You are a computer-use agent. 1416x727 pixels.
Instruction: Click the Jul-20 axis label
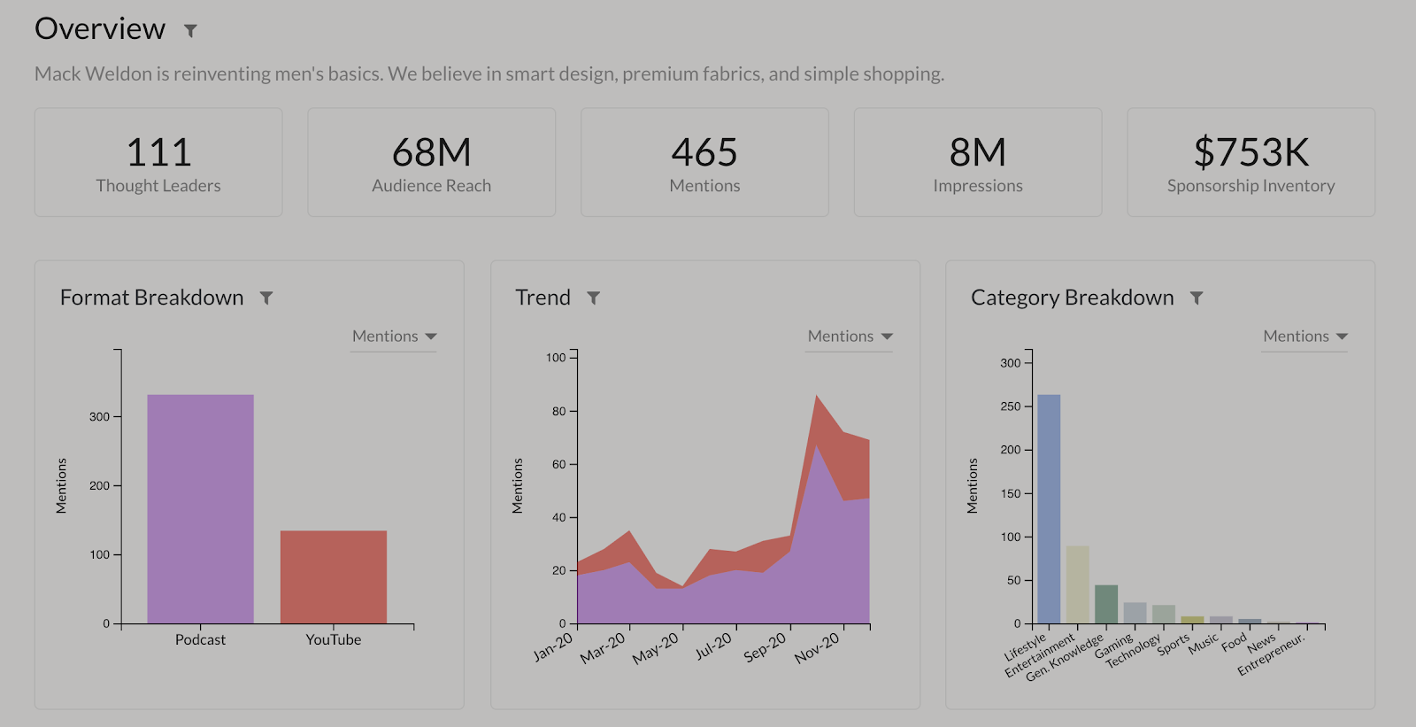point(713,646)
